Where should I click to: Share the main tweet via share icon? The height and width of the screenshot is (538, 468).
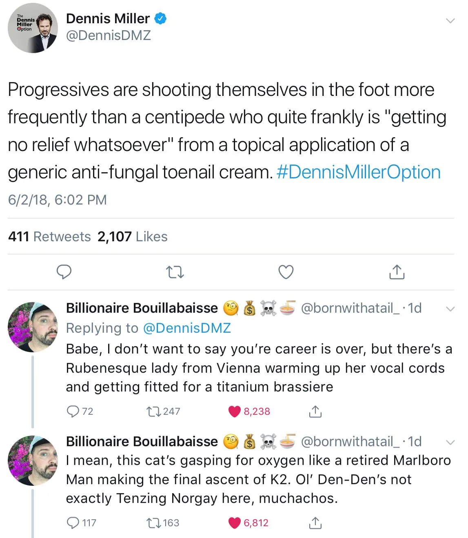[x=397, y=272]
